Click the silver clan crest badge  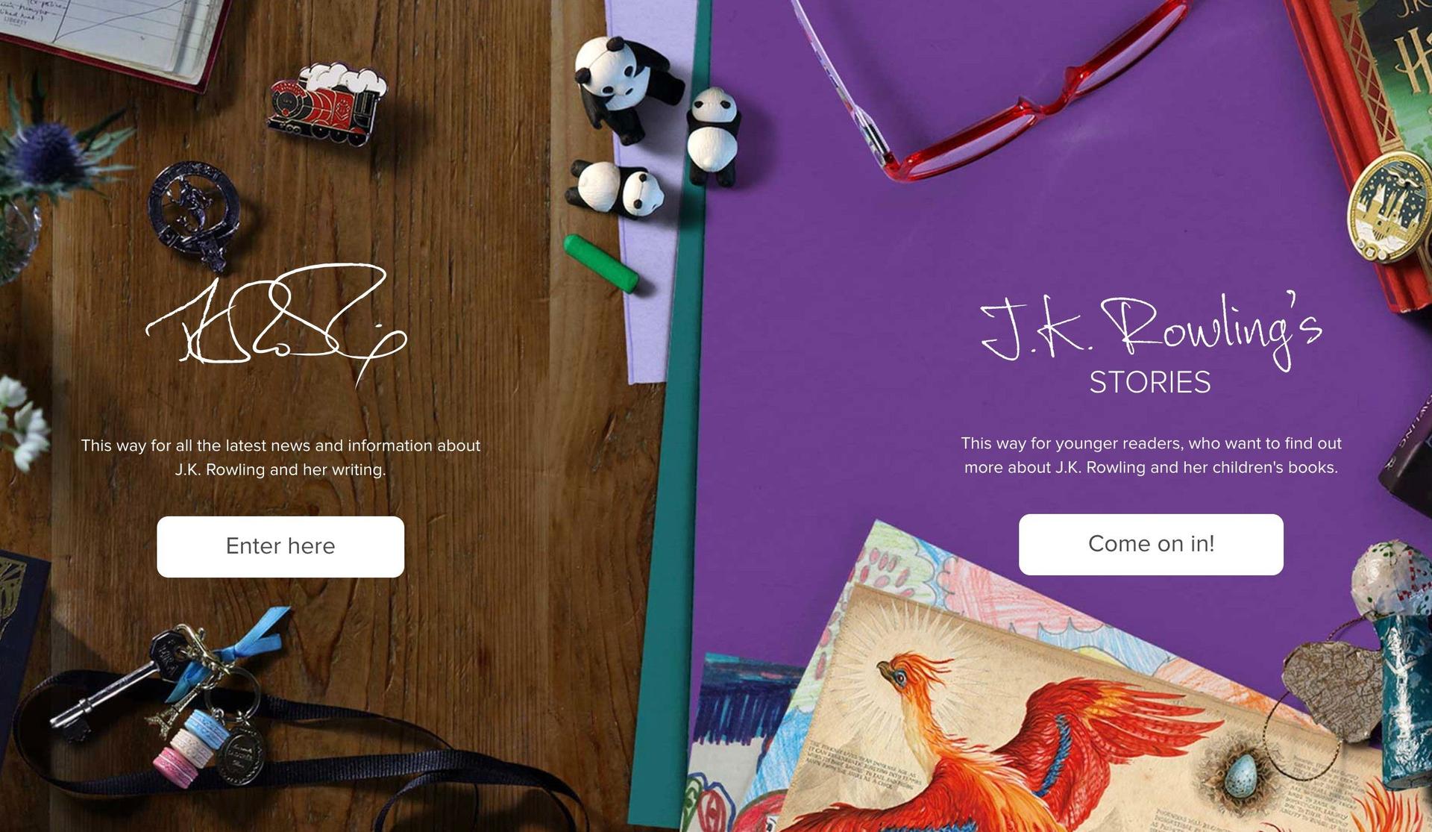194,215
